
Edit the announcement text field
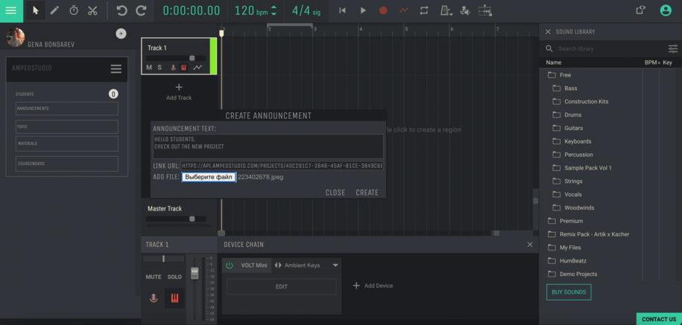pos(268,147)
